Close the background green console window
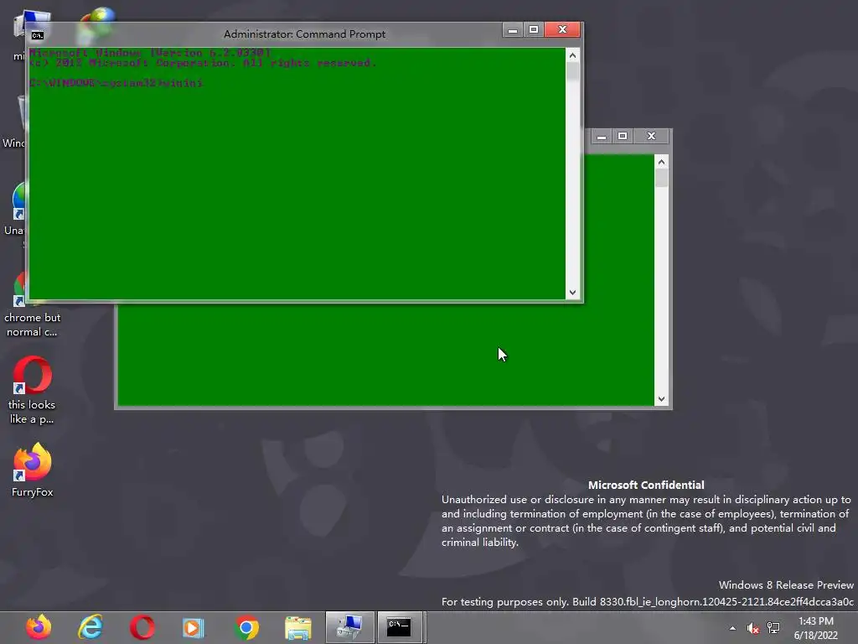Image resolution: width=858 pixels, height=644 pixels. click(x=651, y=137)
